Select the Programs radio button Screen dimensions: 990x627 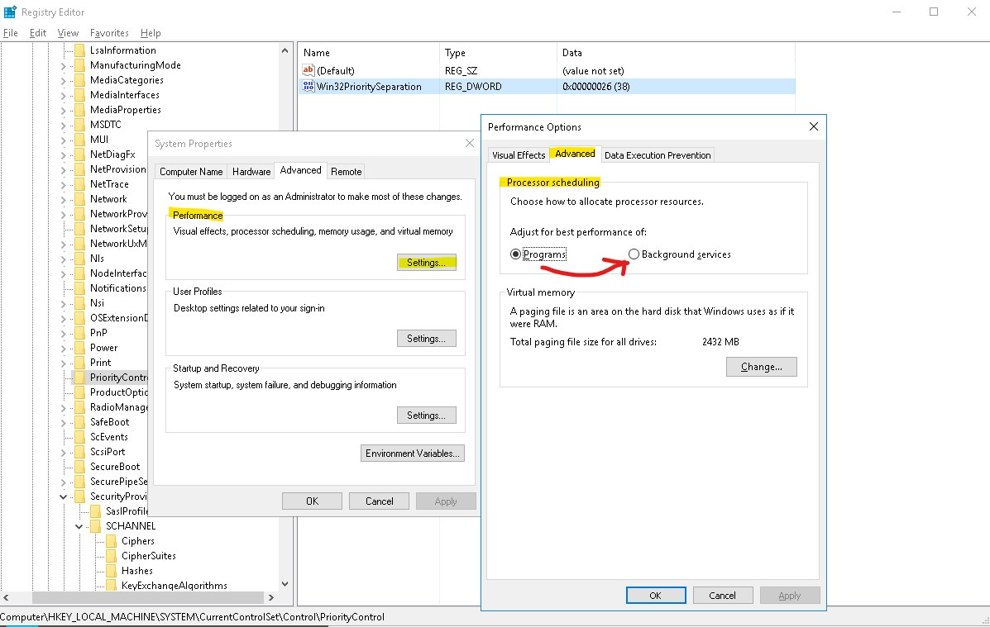516,254
